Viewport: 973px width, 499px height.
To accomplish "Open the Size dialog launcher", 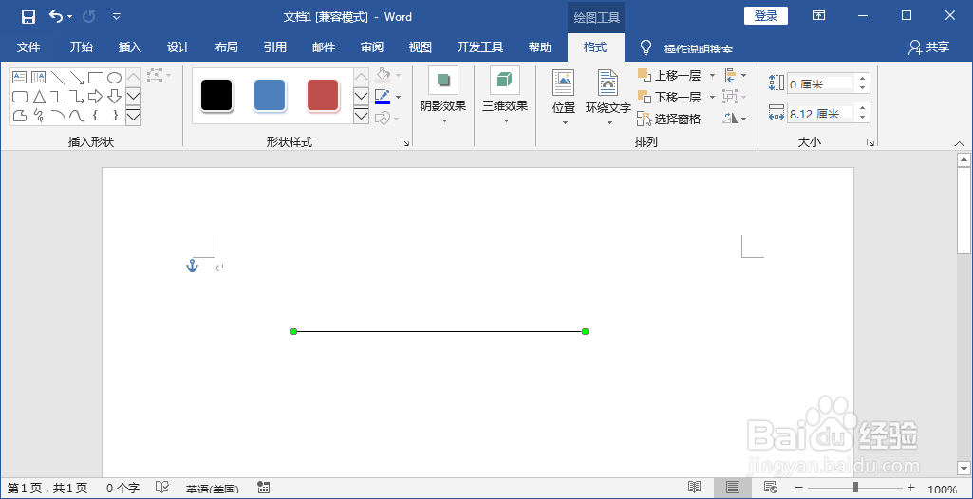I will tap(870, 142).
